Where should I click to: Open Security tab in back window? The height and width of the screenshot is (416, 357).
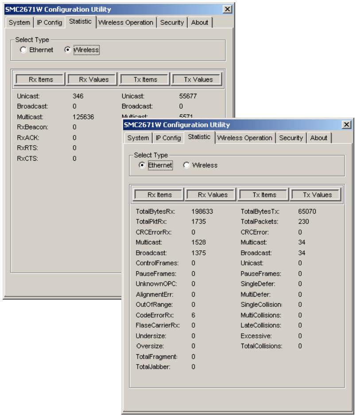pyautogui.click(x=172, y=23)
